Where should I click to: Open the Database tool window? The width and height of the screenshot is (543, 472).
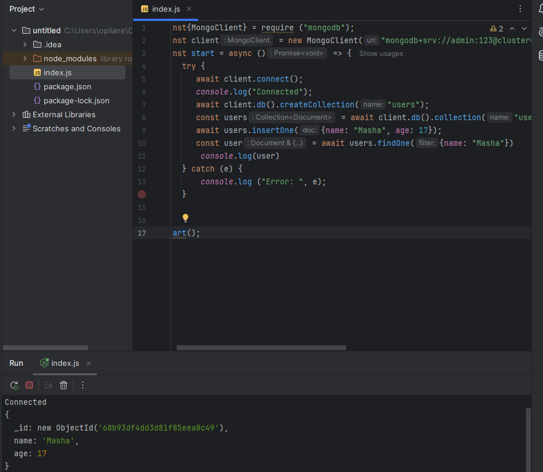tap(540, 55)
